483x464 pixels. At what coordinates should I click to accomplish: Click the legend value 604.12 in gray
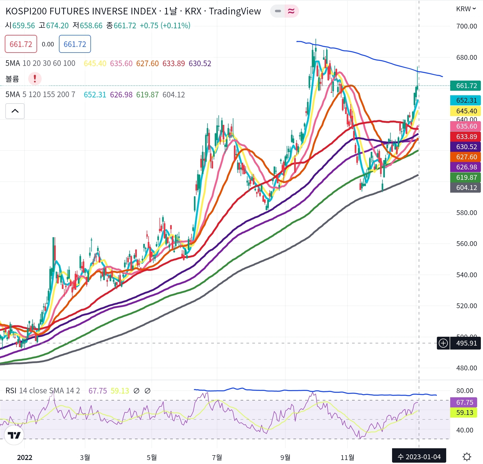pos(174,95)
